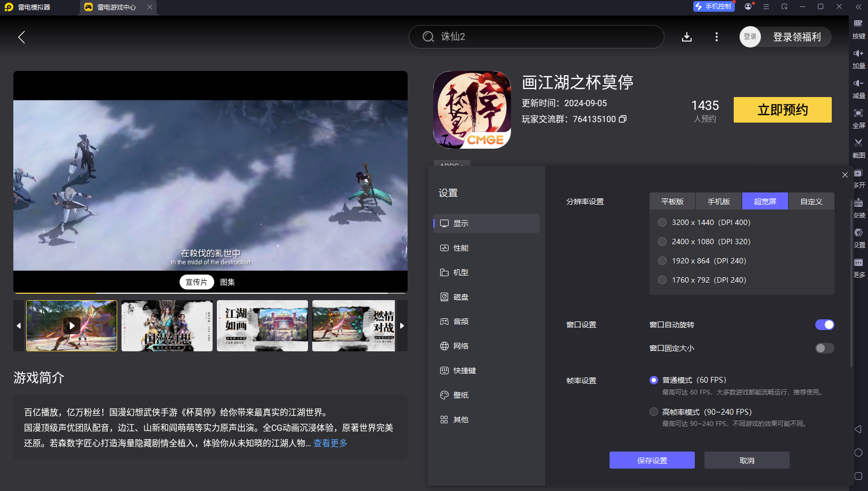Open 性能 settings section
Image resolution: width=868 pixels, height=491 pixels.
click(486, 248)
